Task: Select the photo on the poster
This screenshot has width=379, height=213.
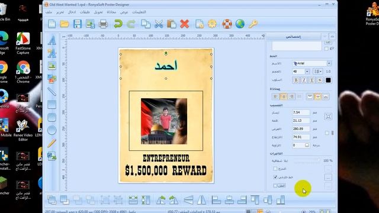Action: click(x=164, y=121)
